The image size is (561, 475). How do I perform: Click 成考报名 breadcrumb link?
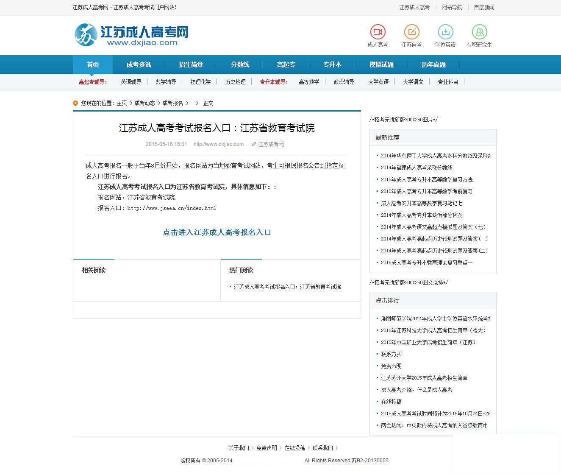tap(172, 103)
